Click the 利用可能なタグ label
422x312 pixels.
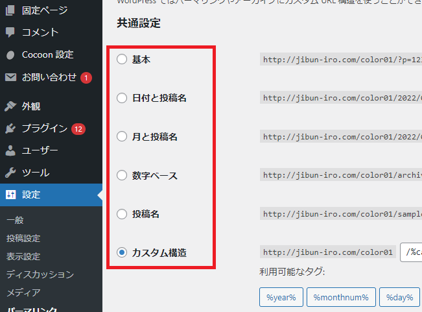[x=292, y=272]
